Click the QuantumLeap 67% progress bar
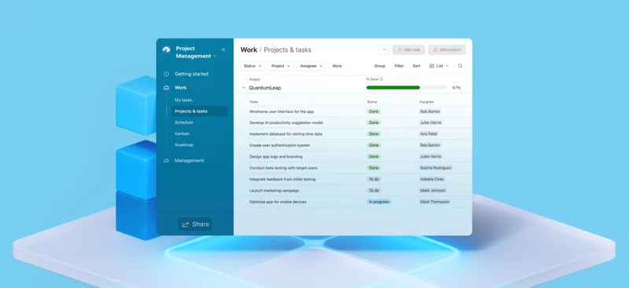The width and height of the screenshot is (629, 288). (x=406, y=88)
